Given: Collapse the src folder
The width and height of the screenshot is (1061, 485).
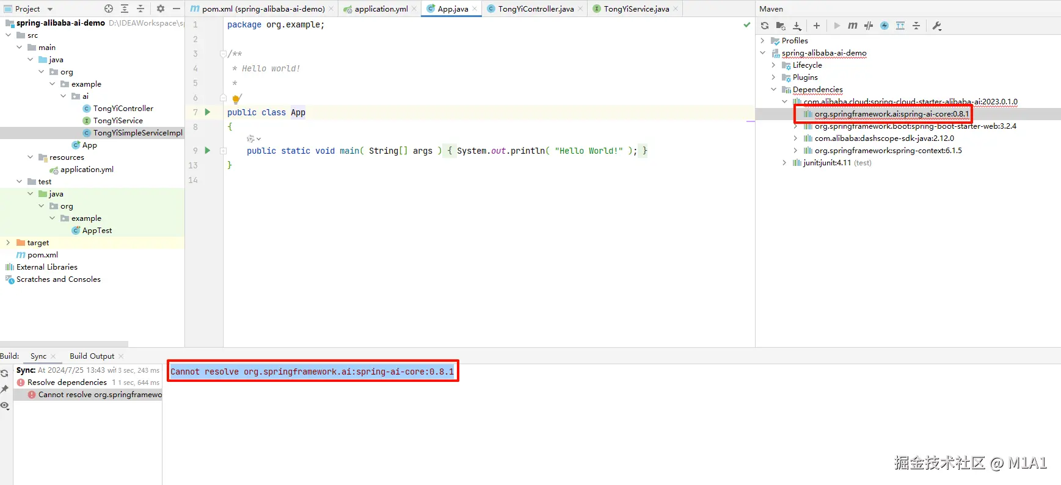Looking at the screenshot, I should point(9,35).
